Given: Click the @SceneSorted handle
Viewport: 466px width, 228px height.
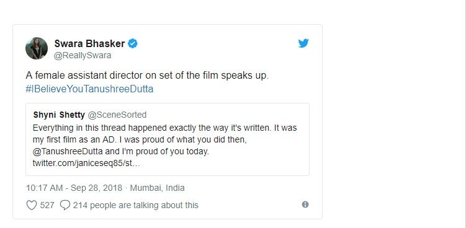Looking at the screenshot, I should pyautogui.click(x=117, y=115).
